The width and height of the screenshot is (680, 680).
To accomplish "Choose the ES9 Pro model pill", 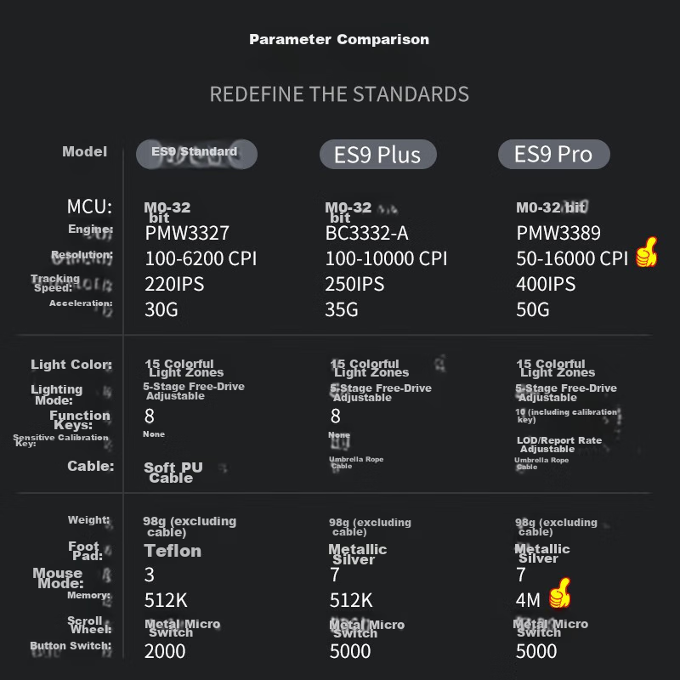I will 553,154.
